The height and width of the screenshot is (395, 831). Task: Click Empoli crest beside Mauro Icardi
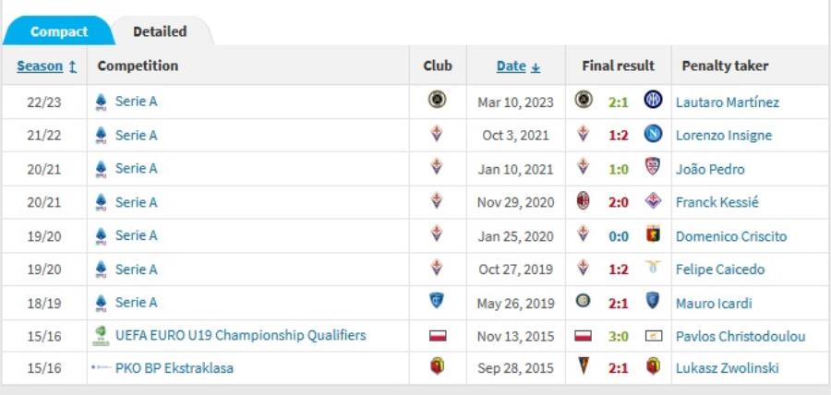pos(653,301)
